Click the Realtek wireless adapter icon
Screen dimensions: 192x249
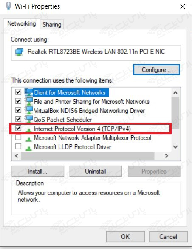click(19, 52)
